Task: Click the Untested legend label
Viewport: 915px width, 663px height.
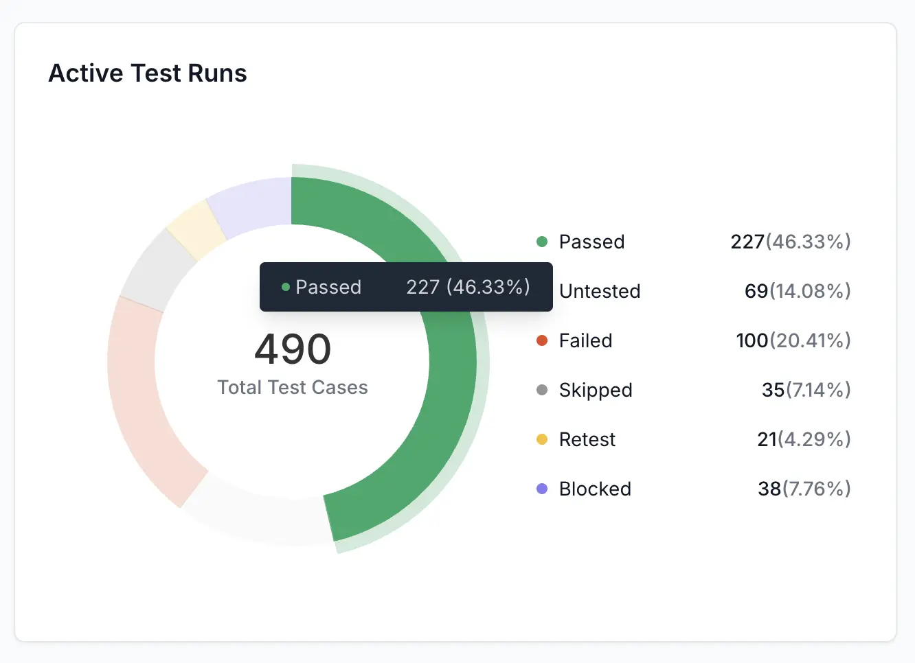Action: (x=600, y=291)
